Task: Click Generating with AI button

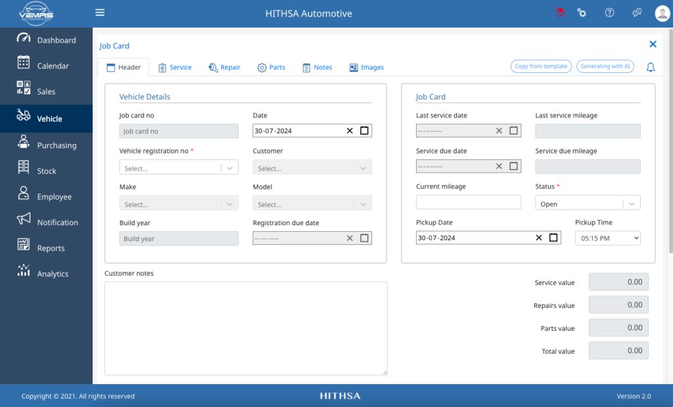Action: (605, 66)
